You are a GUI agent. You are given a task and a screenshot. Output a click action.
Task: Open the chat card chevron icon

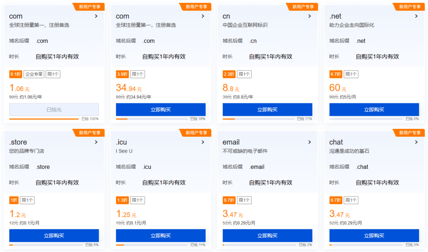[416, 142]
